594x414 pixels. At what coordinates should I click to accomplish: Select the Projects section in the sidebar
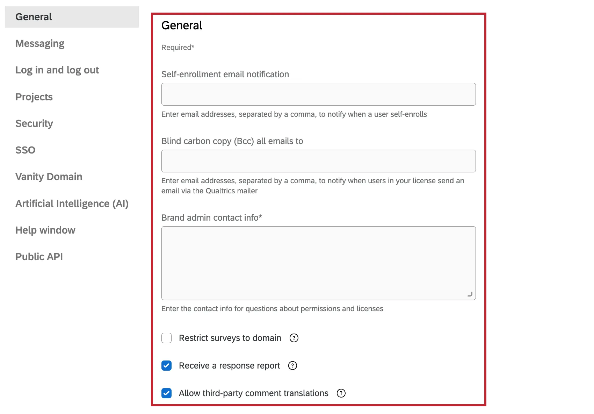click(34, 97)
